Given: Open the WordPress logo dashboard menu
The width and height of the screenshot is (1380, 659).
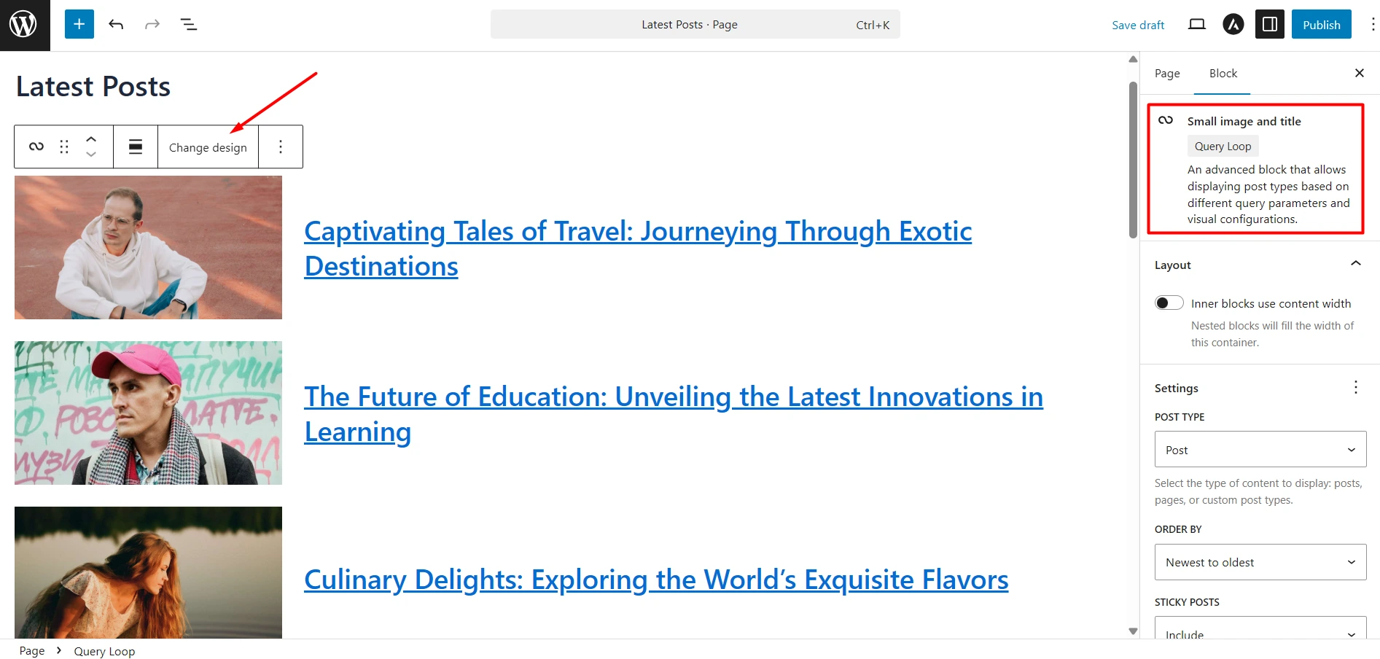Looking at the screenshot, I should pos(24,25).
